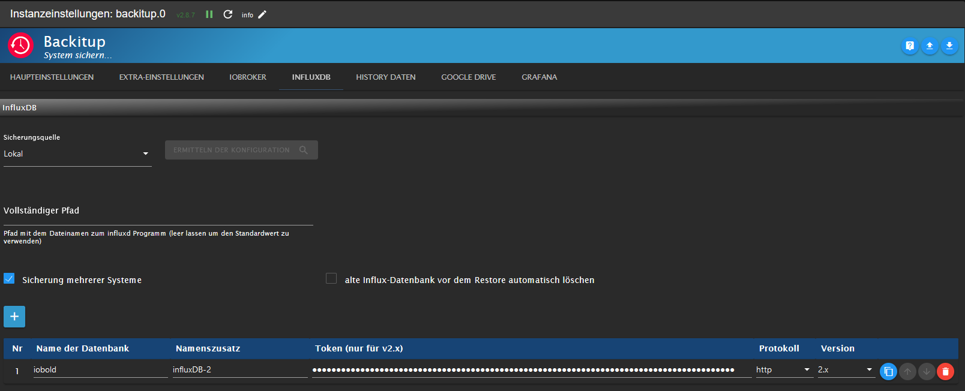Click the masked Token field
This screenshot has height=391, width=965.
click(532, 370)
